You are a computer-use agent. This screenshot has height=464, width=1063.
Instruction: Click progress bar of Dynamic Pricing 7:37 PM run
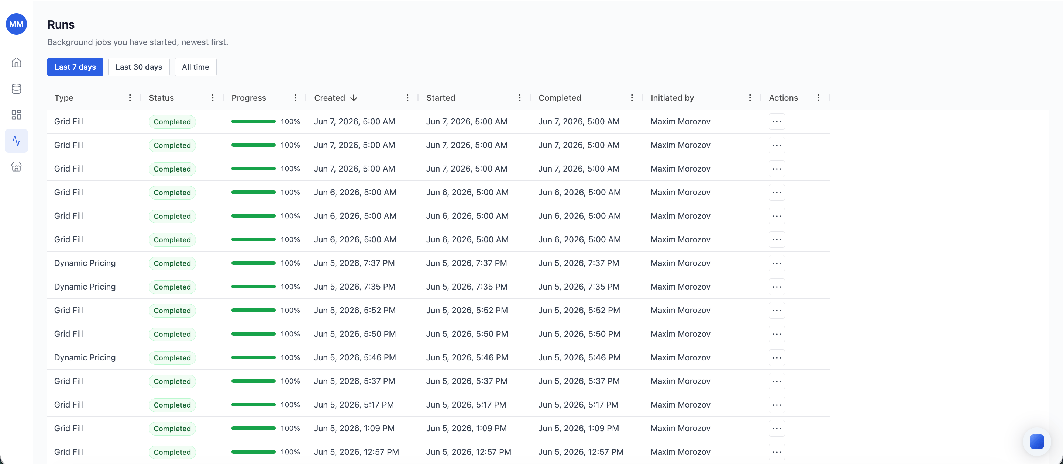tap(253, 263)
